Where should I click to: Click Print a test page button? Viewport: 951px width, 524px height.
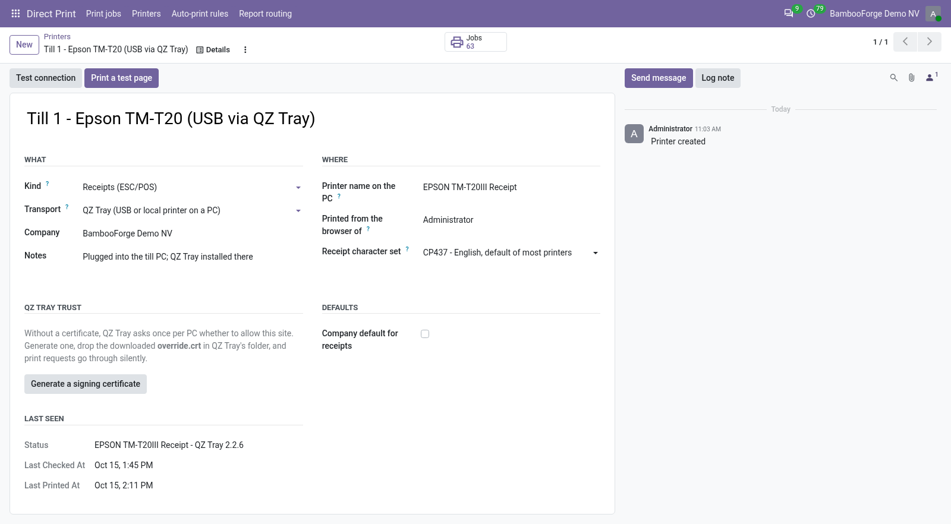pos(121,78)
